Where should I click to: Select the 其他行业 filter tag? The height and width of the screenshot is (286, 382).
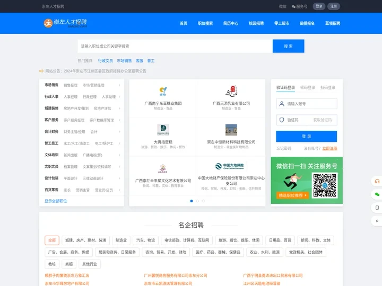coord(90,264)
